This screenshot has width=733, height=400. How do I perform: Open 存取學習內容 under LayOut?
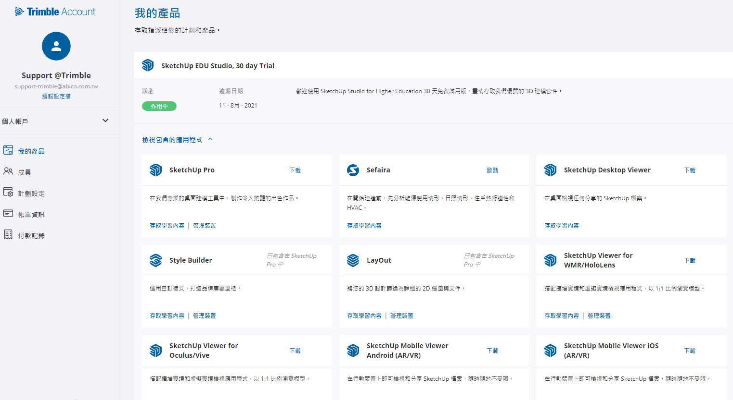[x=364, y=316]
